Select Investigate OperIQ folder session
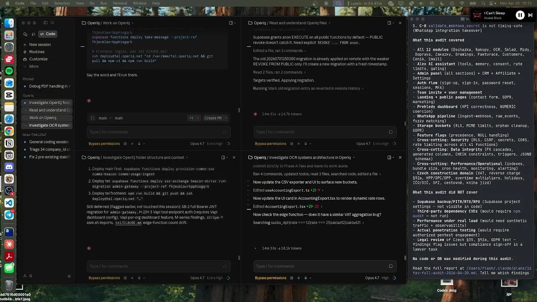Viewport: 537px width, 302px height. point(47,103)
